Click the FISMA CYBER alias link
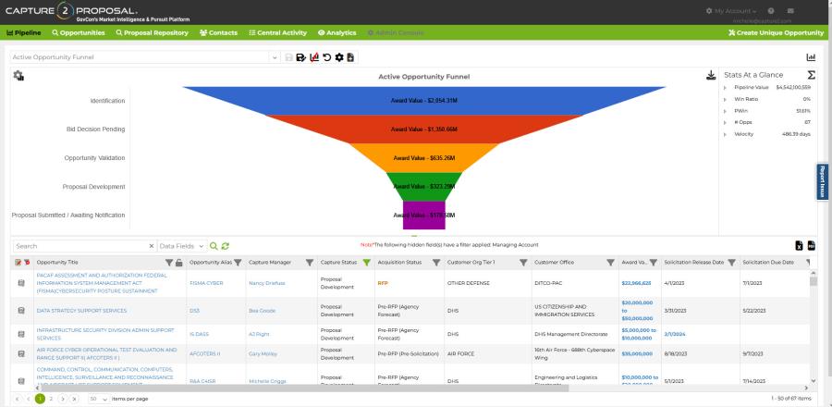 click(206, 283)
